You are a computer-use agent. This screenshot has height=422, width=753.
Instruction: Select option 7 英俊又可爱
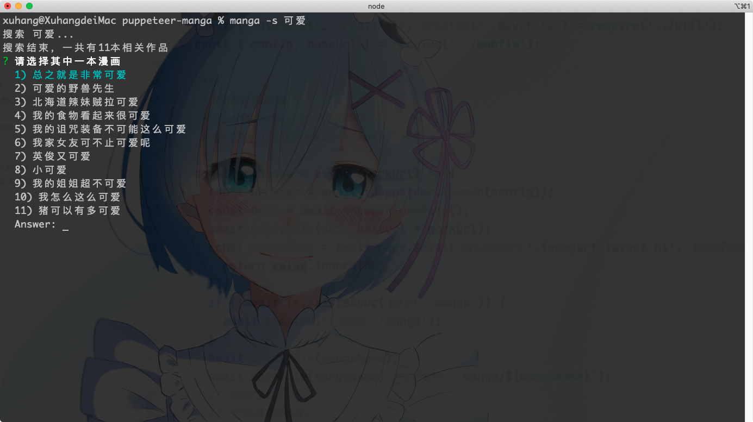coord(52,156)
